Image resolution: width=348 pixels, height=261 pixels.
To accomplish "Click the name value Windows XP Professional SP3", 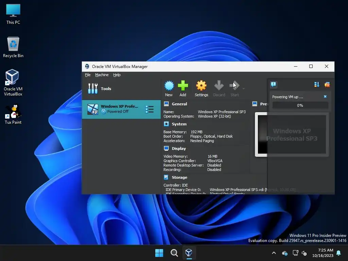I will (222, 112).
